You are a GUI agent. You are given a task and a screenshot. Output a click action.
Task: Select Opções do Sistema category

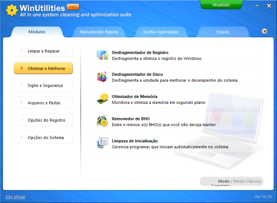point(43,137)
